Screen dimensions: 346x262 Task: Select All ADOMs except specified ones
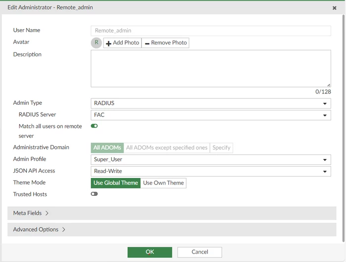[x=167, y=148]
